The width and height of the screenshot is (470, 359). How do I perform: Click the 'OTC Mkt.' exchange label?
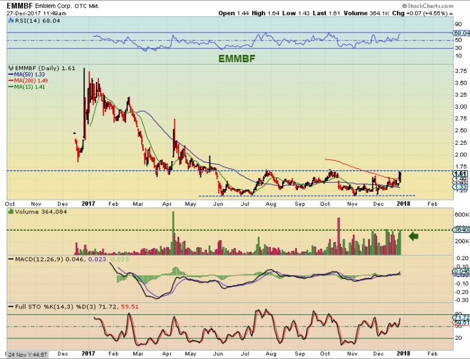[87, 6]
